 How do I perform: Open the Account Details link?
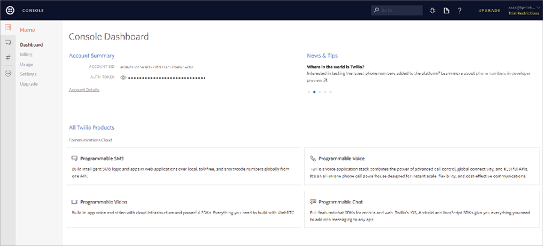click(84, 90)
